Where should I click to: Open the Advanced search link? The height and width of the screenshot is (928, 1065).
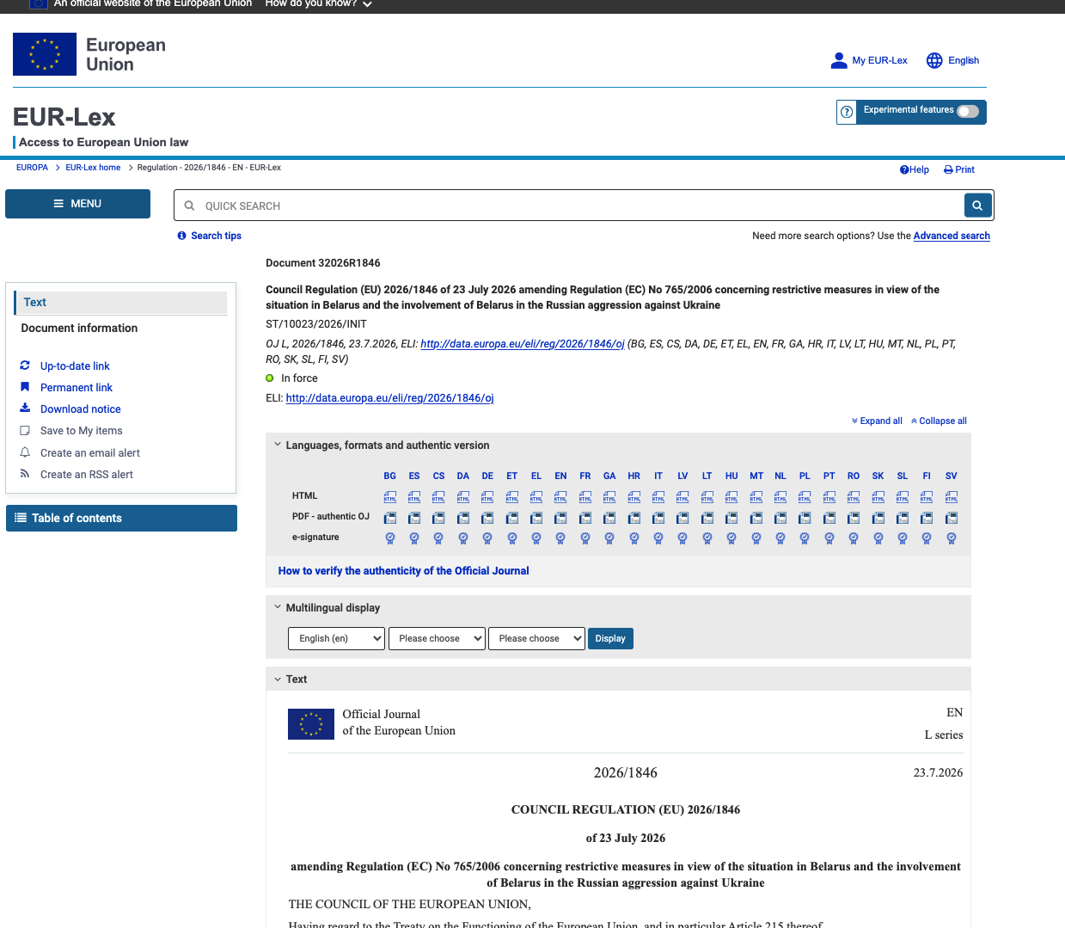tap(952, 236)
